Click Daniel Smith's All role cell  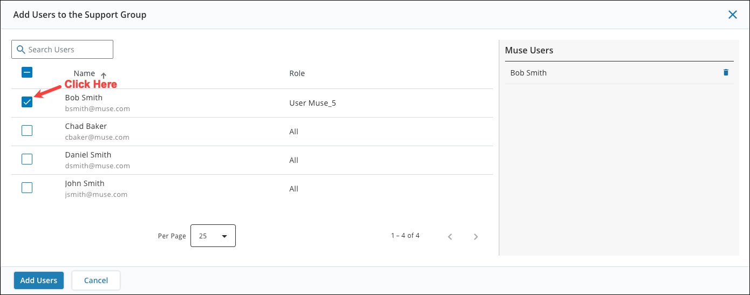tap(294, 160)
